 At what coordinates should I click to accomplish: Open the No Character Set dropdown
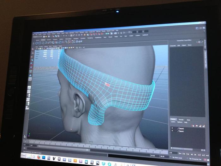pos(195,159)
